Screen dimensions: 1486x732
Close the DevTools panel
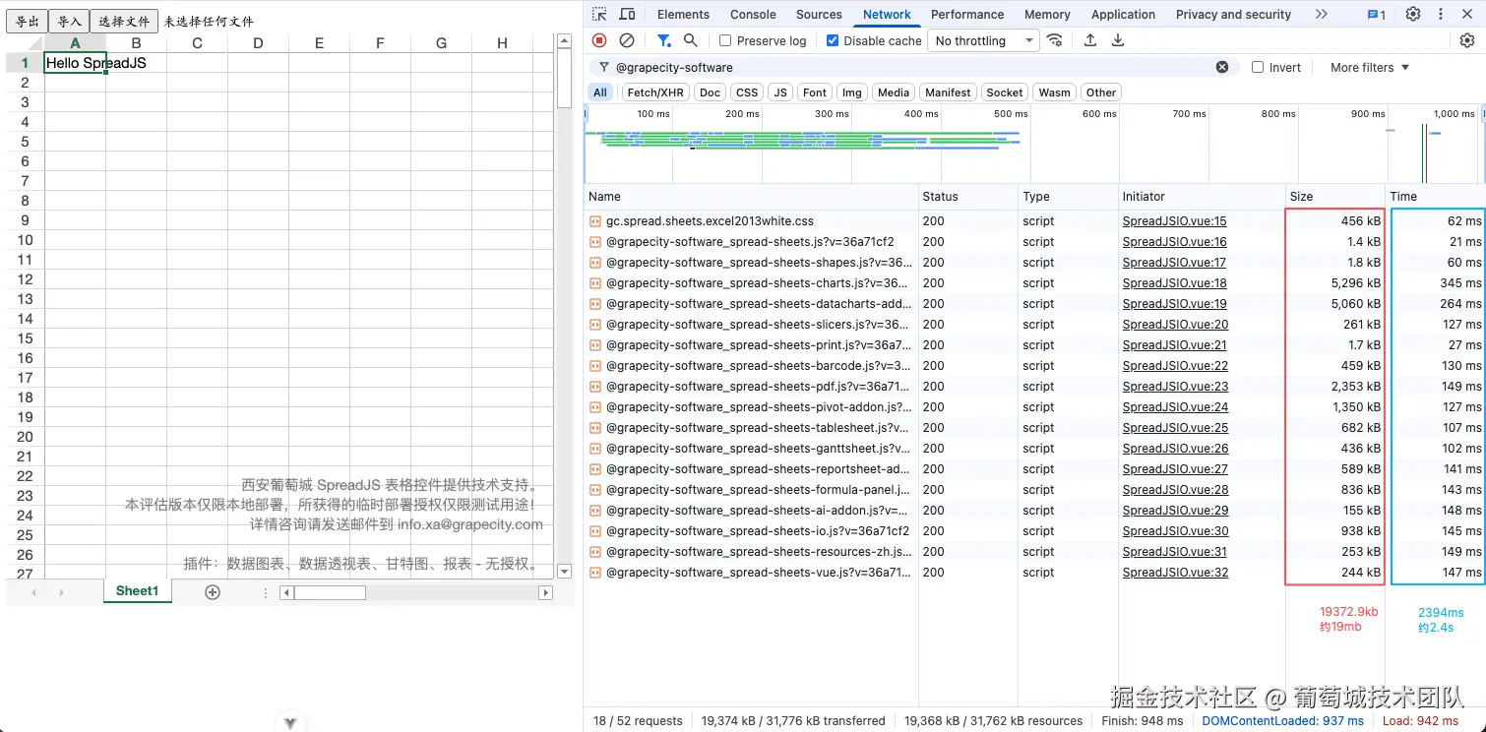[x=1468, y=14]
